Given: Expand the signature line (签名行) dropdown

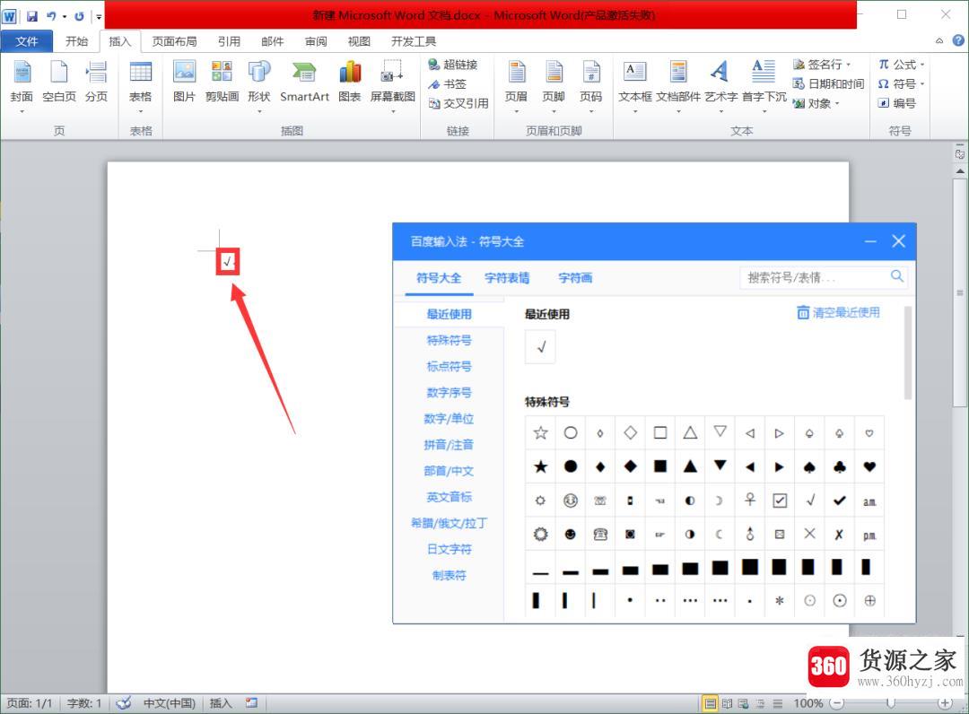Looking at the screenshot, I should point(849,65).
